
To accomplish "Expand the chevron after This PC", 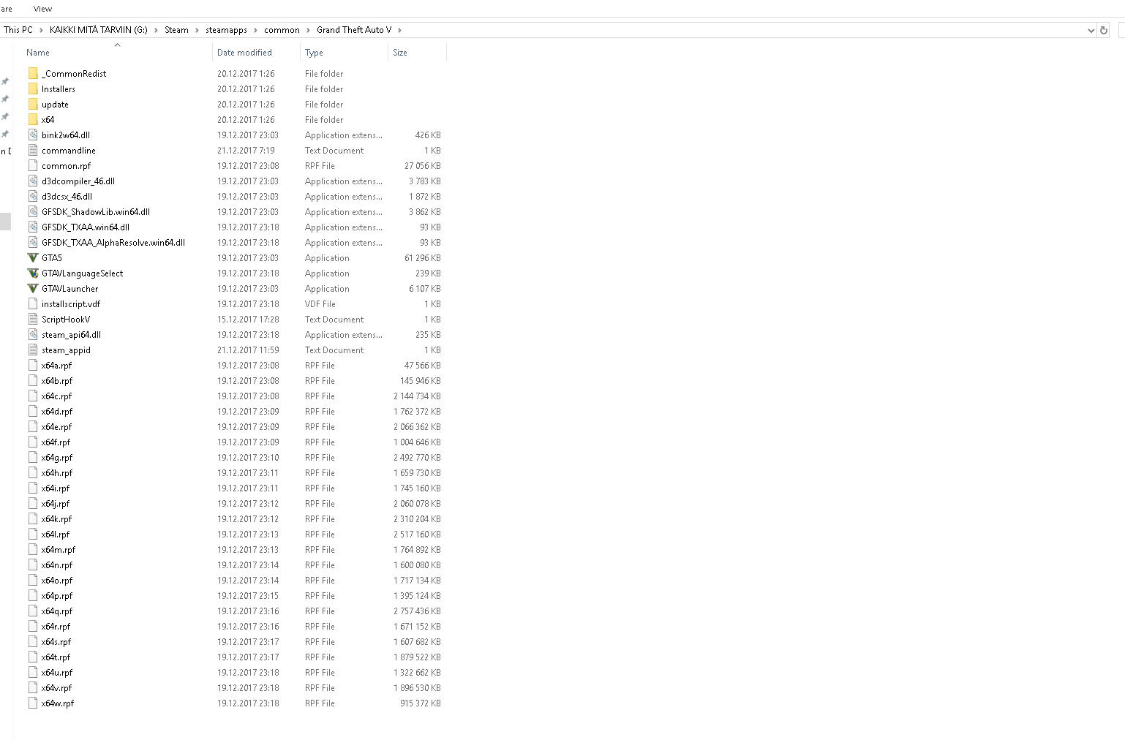I will (41, 30).
